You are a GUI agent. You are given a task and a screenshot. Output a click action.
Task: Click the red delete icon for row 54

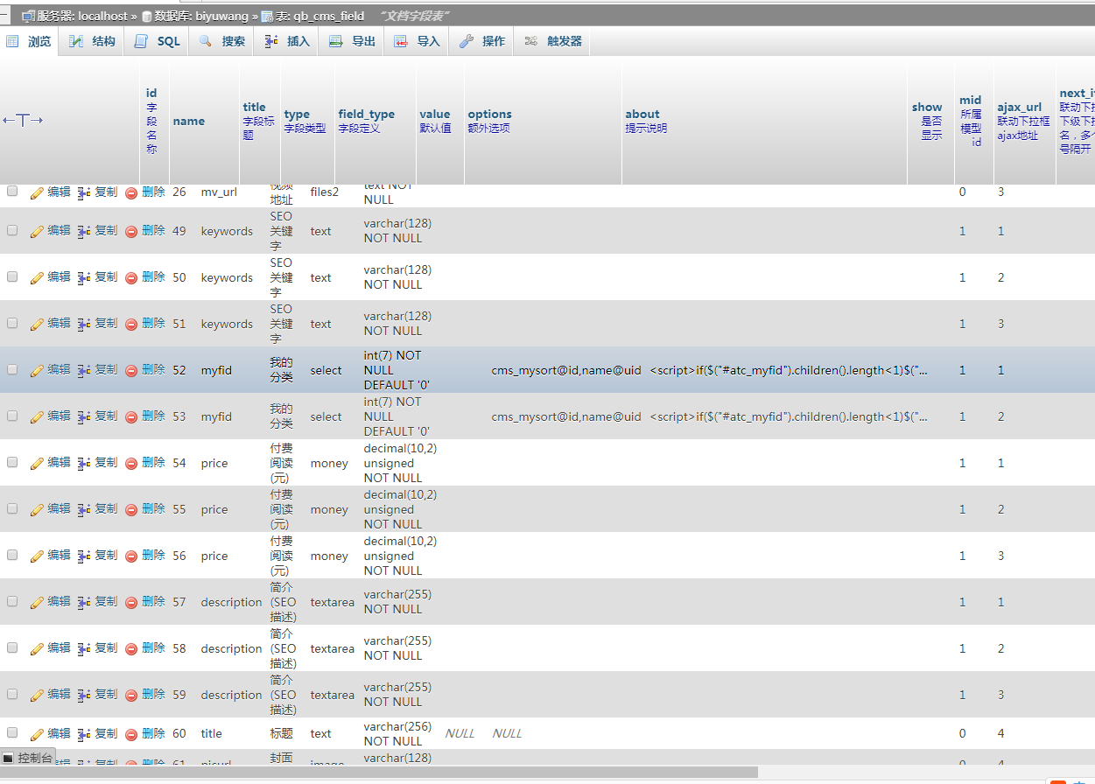131,464
